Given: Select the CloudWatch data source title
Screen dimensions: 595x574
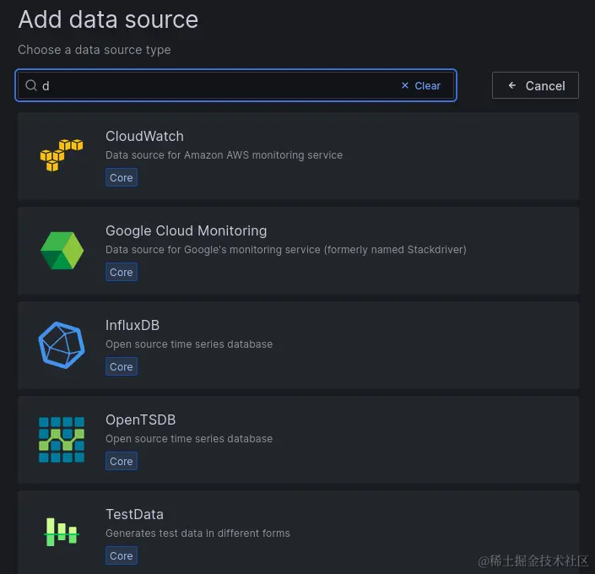Looking at the screenshot, I should click(x=144, y=136).
